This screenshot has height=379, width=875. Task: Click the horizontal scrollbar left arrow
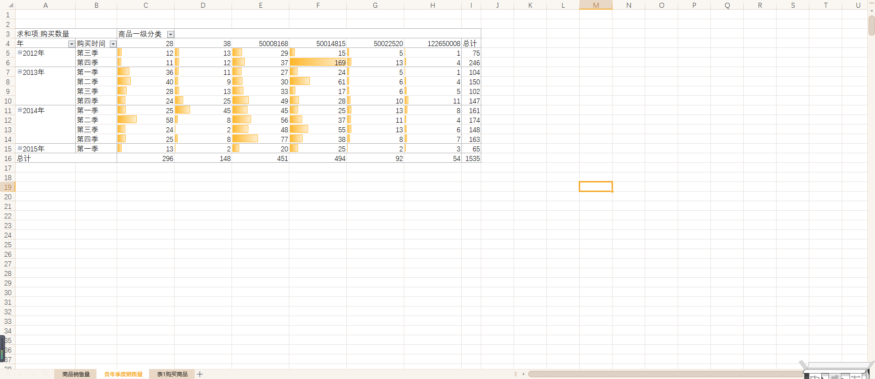point(523,374)
